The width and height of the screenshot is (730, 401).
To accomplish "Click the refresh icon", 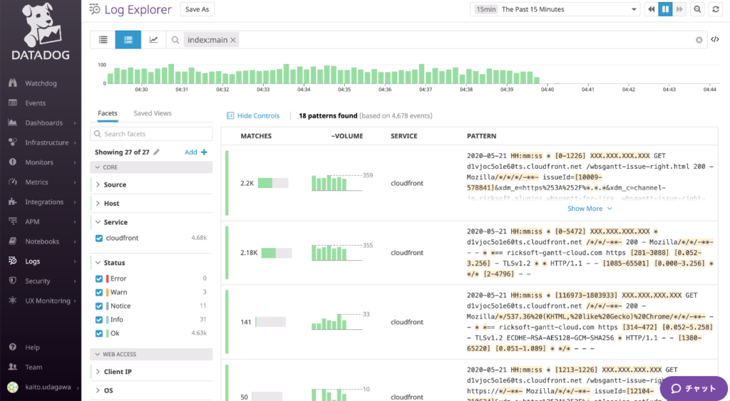I will click(x=716, y=9).
